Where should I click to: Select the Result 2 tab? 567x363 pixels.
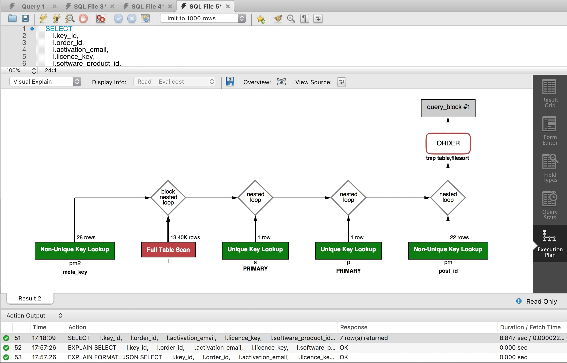(x=30, y=298)
